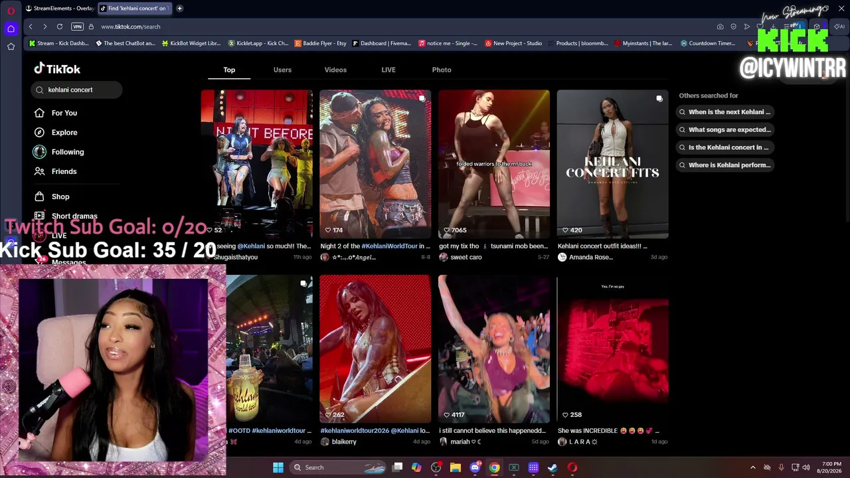Go back using the browser back arrow
This screenshot has width=850, height=478.
tap(31, 27)
